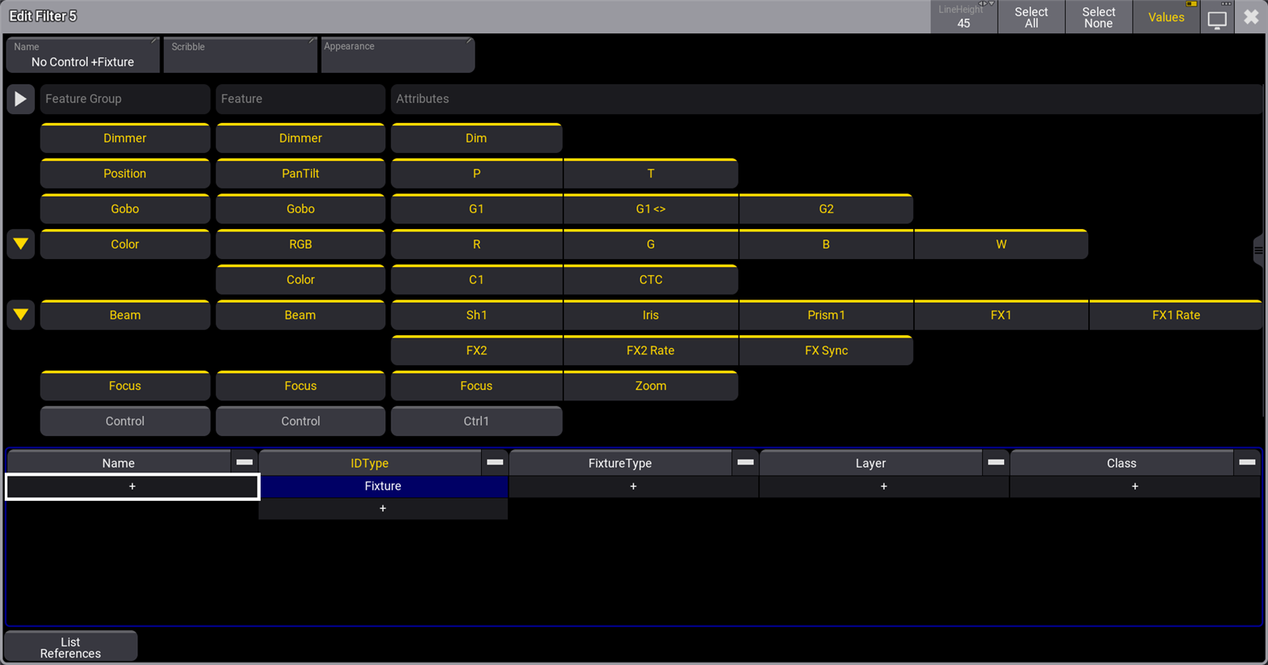The image size is (1268, 665).
Task: Toggle the Beam feature group
Action: pos(125,315)
